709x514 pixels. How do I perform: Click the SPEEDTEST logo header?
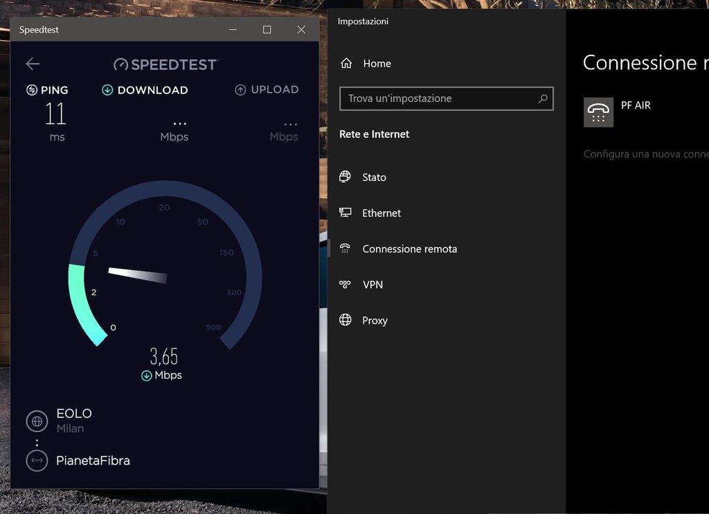click(x=165, y=64)
